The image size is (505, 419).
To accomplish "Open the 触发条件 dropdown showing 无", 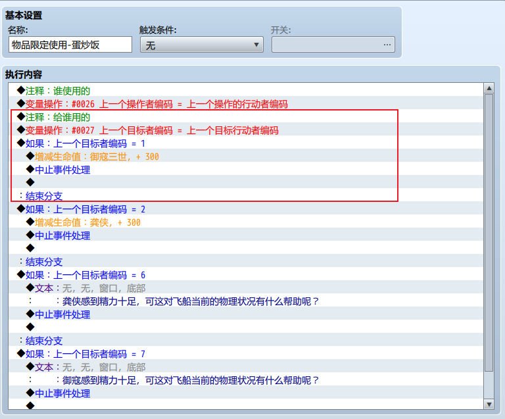I will coord(202,45).
